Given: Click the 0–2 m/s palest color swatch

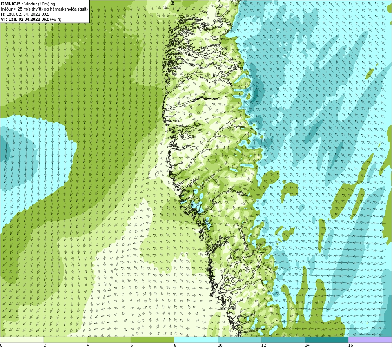Looking at the screenshot, I should (22, 340).
